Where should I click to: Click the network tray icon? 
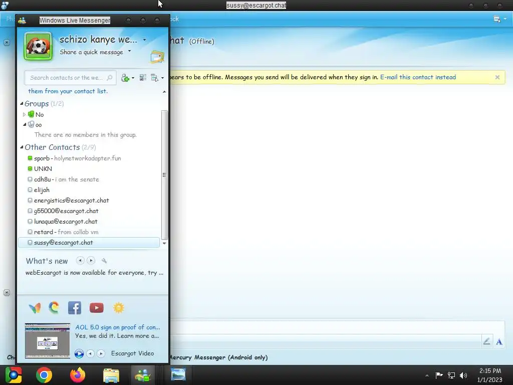(x=451, y=375)
